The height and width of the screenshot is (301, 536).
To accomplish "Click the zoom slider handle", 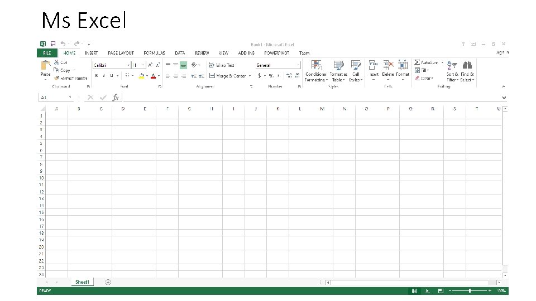I will 470,291.
